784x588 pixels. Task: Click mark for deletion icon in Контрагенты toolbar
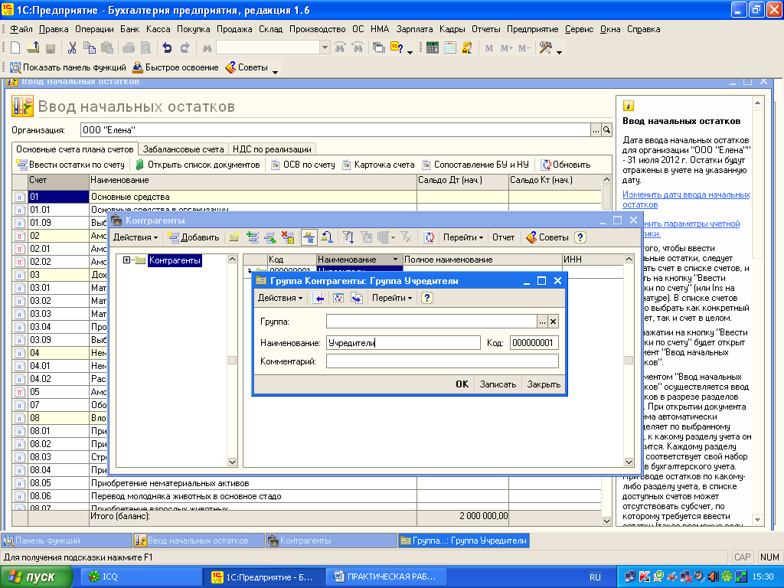288,237
